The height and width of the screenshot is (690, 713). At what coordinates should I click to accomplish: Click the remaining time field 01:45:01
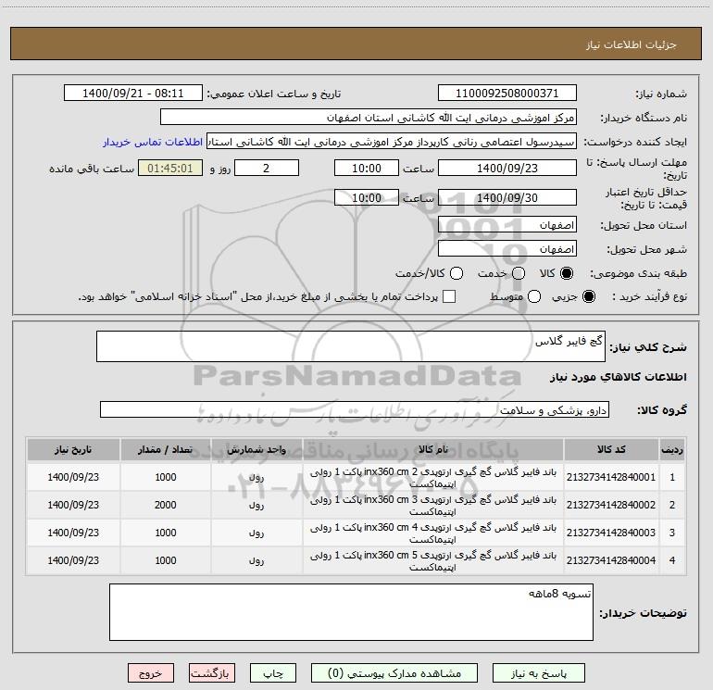170,169
